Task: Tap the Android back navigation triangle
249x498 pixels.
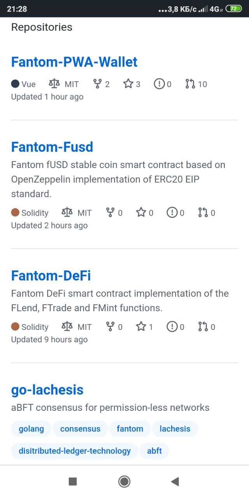Action: 175,482
